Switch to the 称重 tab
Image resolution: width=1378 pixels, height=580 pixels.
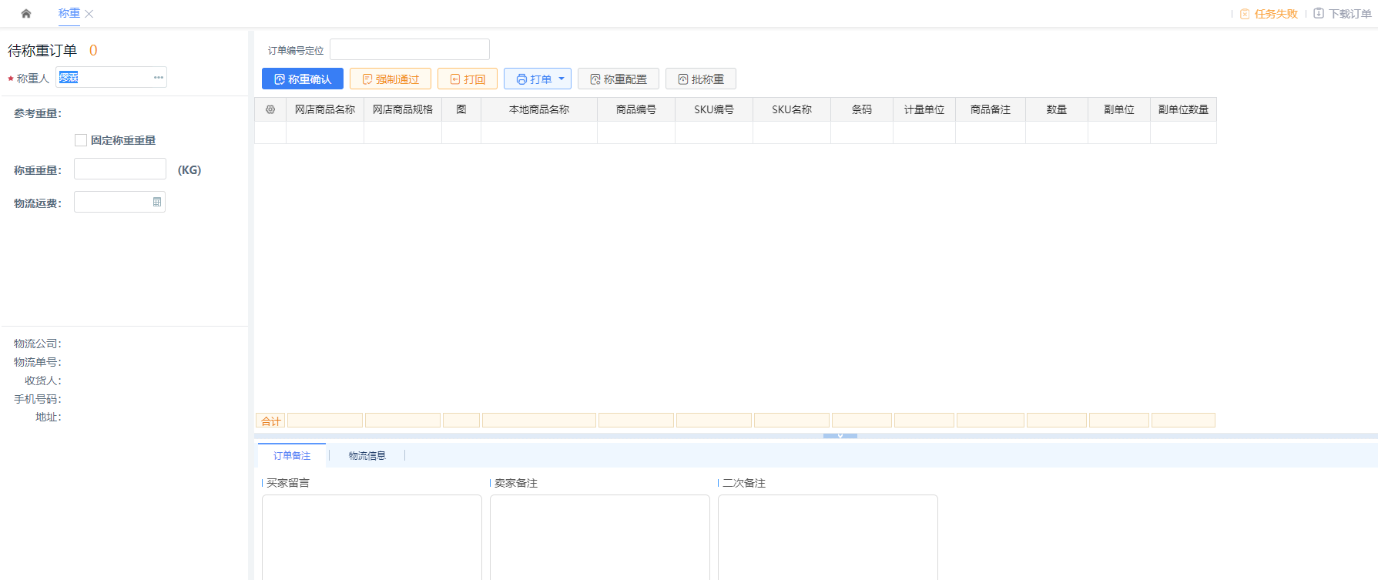[69, 13]
